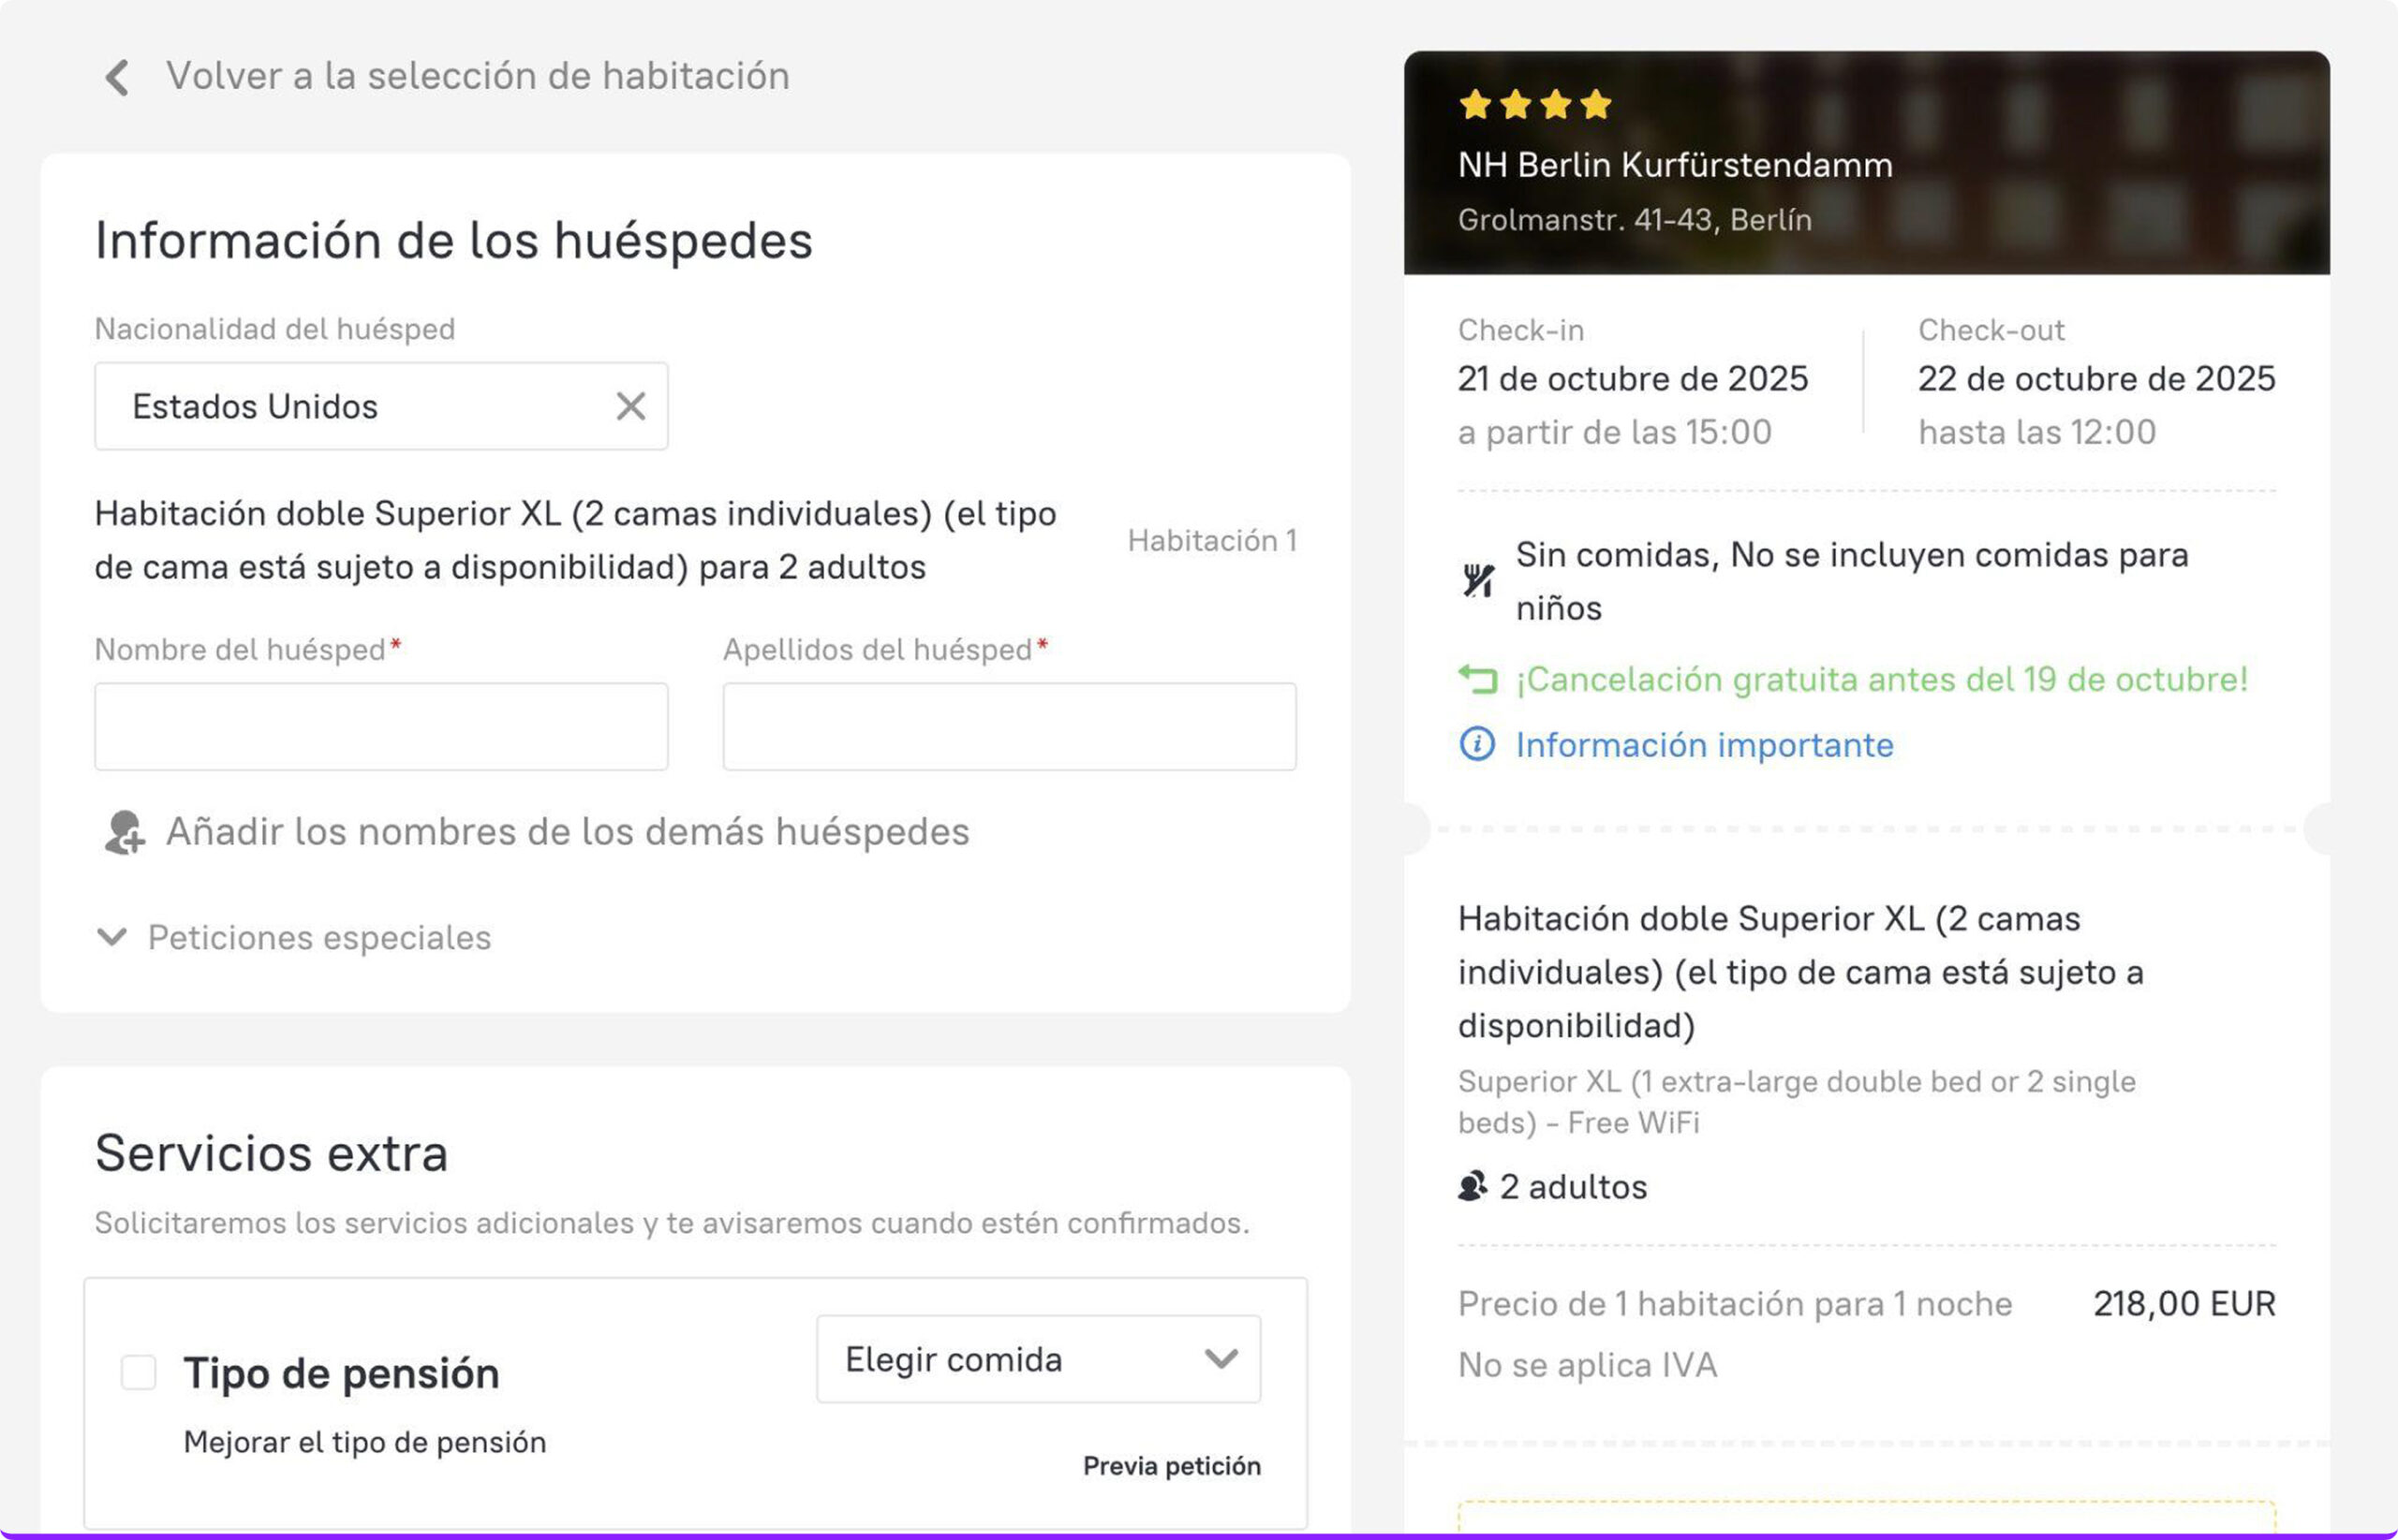Enable the Tipo de pensión checkbox
This screenshot has width=2398, height=1540.
139,1373
